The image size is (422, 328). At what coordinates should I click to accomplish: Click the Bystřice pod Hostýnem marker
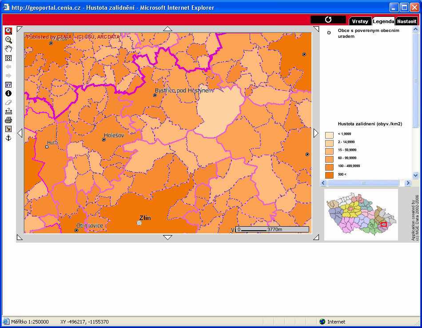point(155,95)
